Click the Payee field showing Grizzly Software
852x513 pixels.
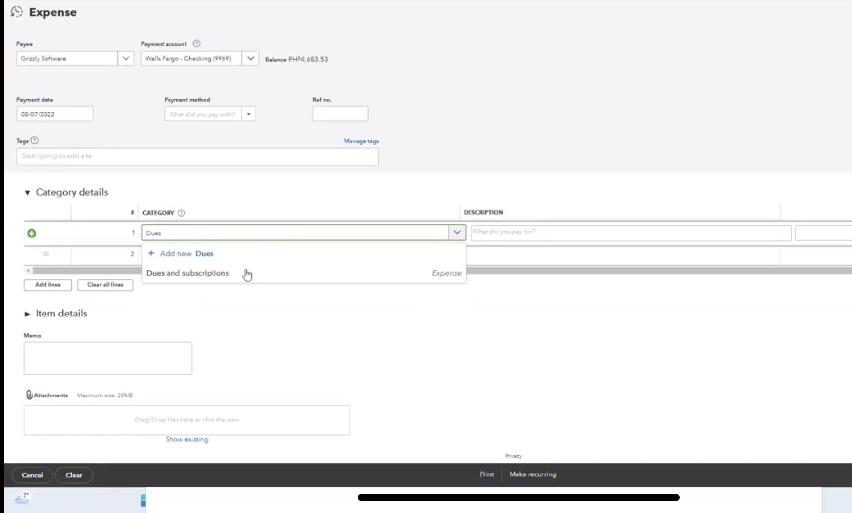(x=67, y=58)
